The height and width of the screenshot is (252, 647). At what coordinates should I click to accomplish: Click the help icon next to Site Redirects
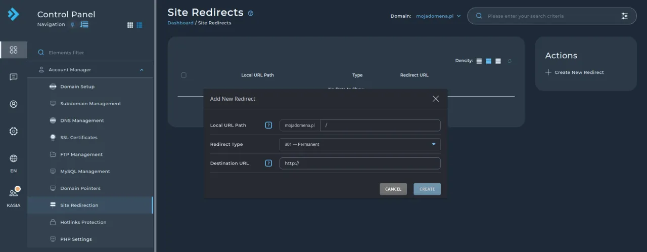(x=251, y=14)
